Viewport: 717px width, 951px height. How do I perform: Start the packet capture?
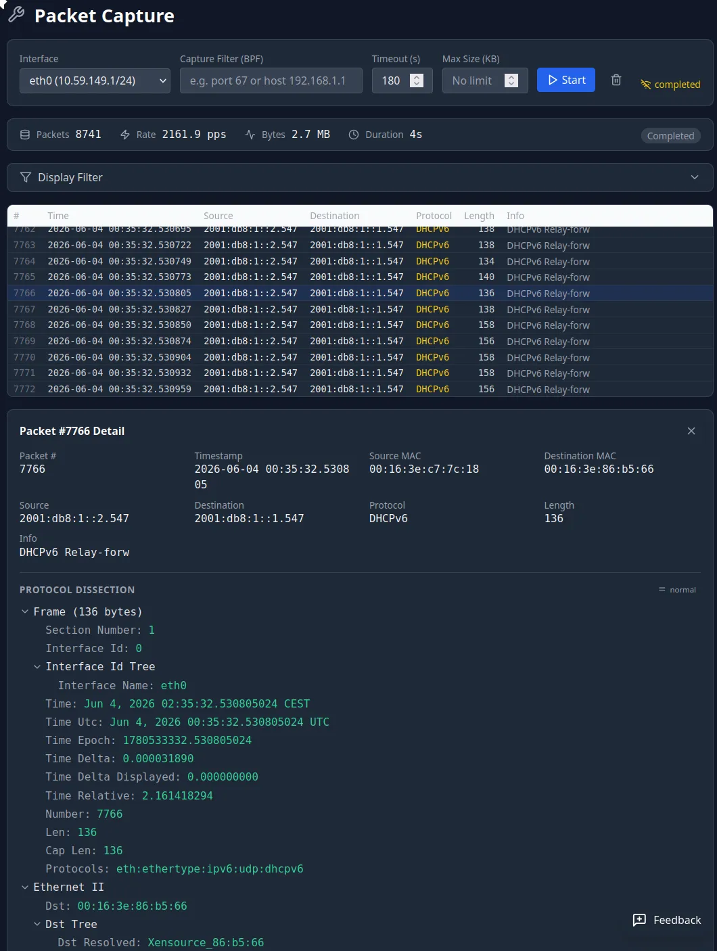coord(566,80)
